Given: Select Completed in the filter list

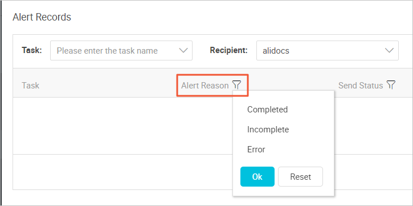Looking at the screenshot, I should 267,110.
